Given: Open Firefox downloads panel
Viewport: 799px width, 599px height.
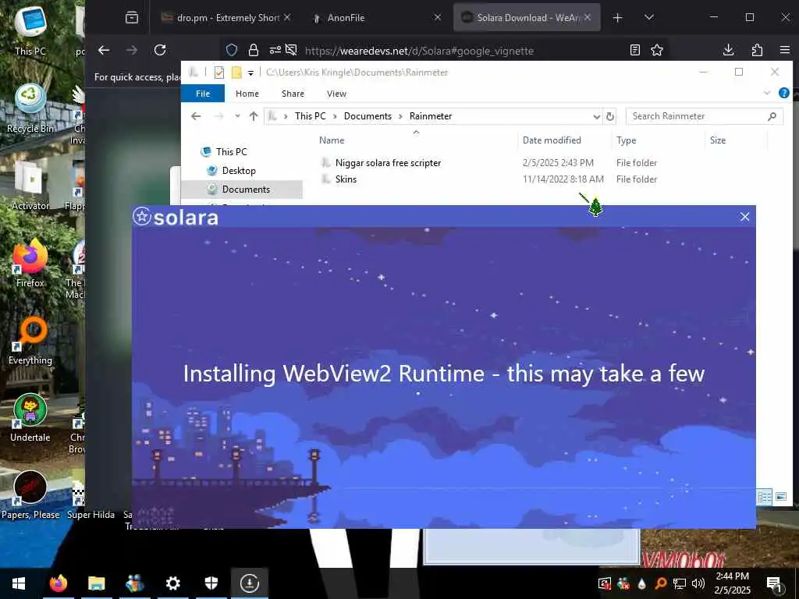Looking at the screenshot, I should pos(729,50).
